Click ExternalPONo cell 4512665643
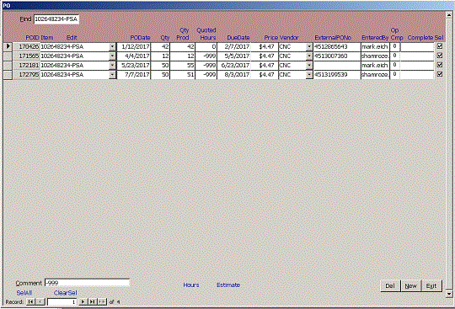The image size is (455, 309). [x=337, y=46]
